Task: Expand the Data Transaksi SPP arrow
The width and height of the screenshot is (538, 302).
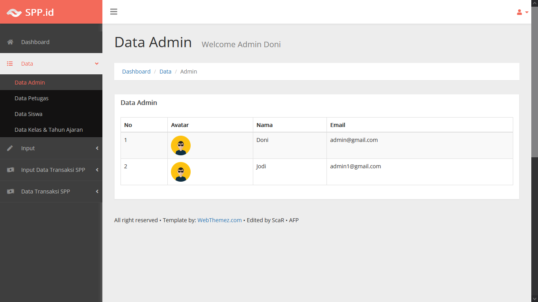Action: [97, 192]
